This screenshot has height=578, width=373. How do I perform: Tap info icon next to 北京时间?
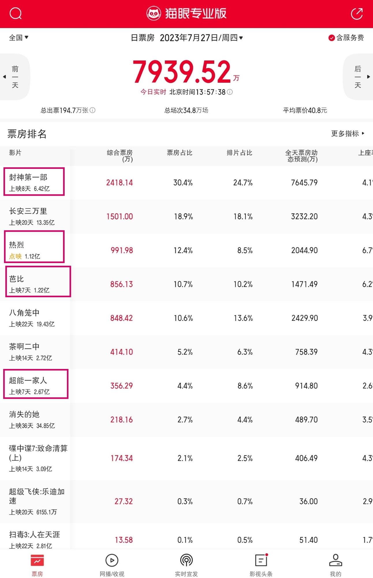click(x=230, y=92)
